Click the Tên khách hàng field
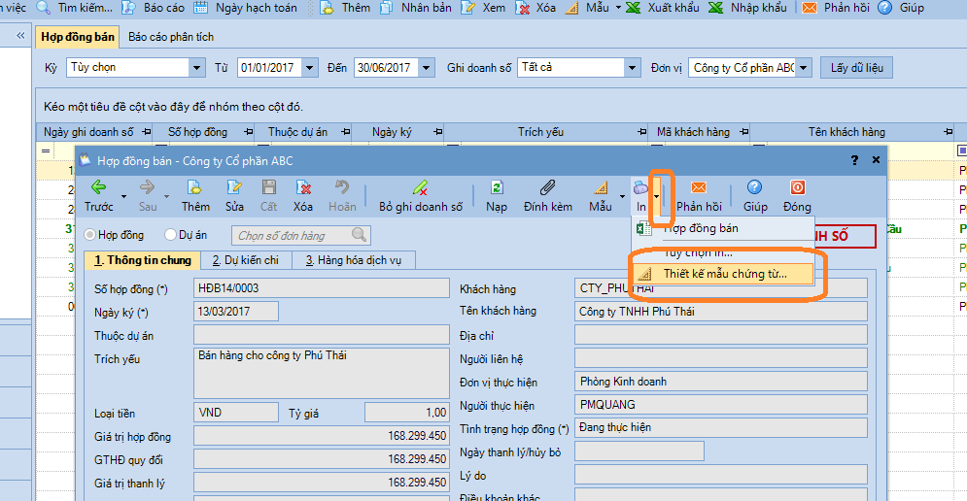The width and height of the screenshot is (967, 501). [x=721, y=312]
